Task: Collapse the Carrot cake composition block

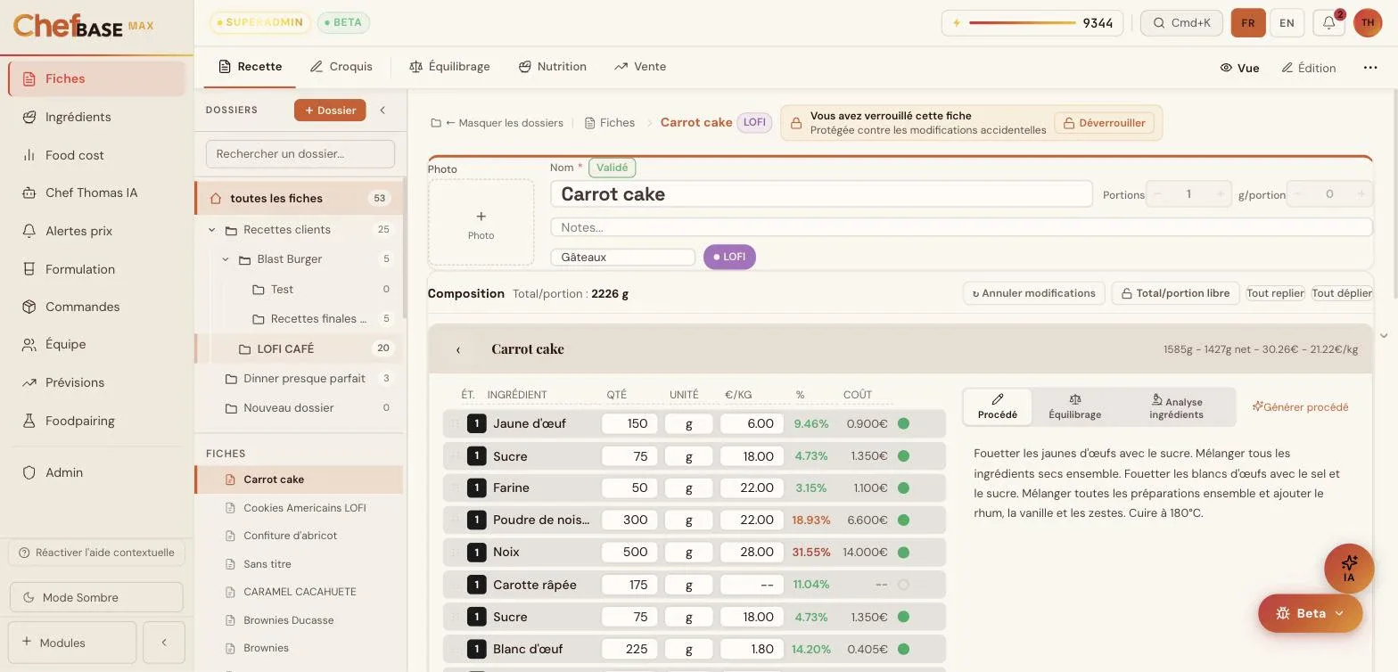Action: point(458,349)
